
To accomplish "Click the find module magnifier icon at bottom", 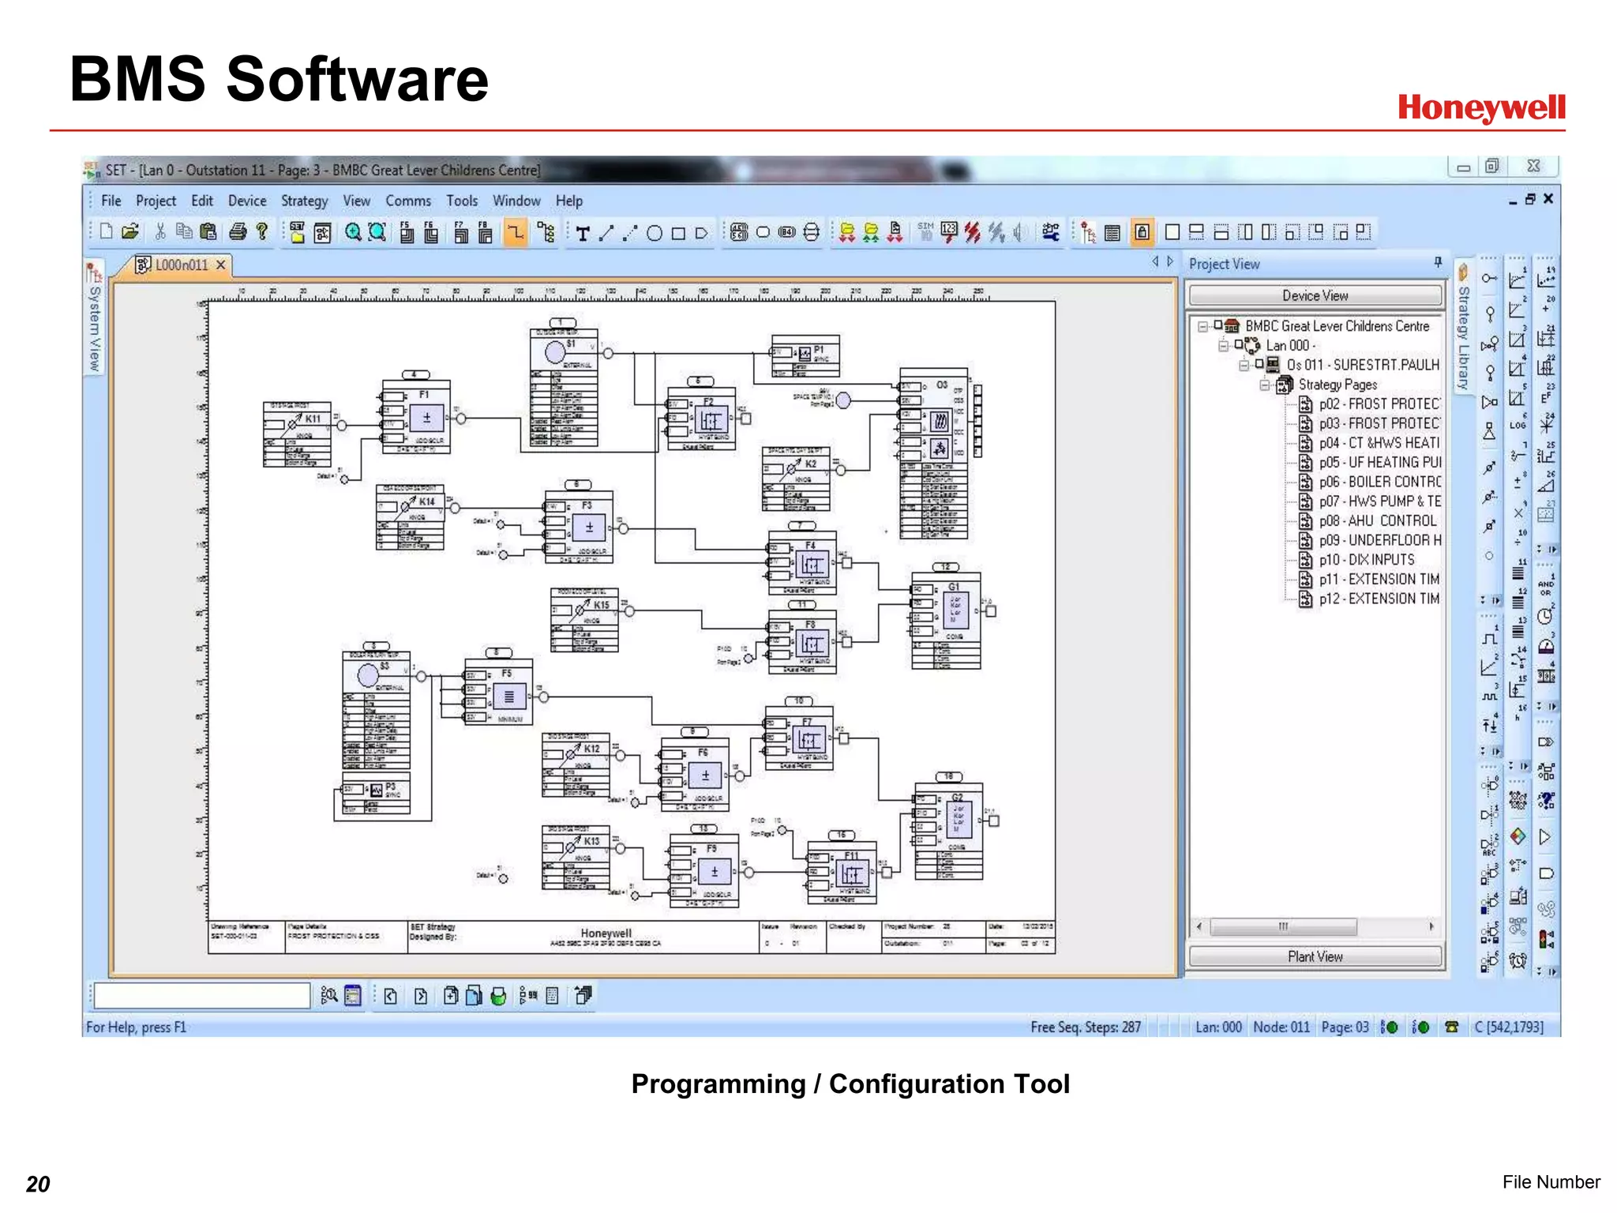I will coord(328,996).
